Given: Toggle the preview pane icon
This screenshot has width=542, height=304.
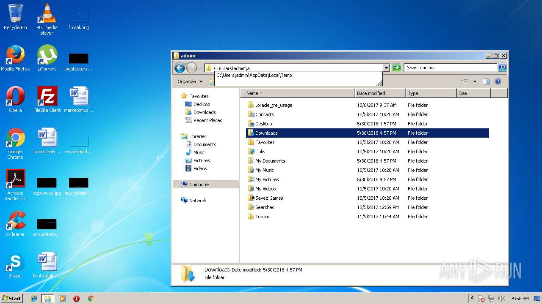Looking at the screenshot, I should point(486,81).
